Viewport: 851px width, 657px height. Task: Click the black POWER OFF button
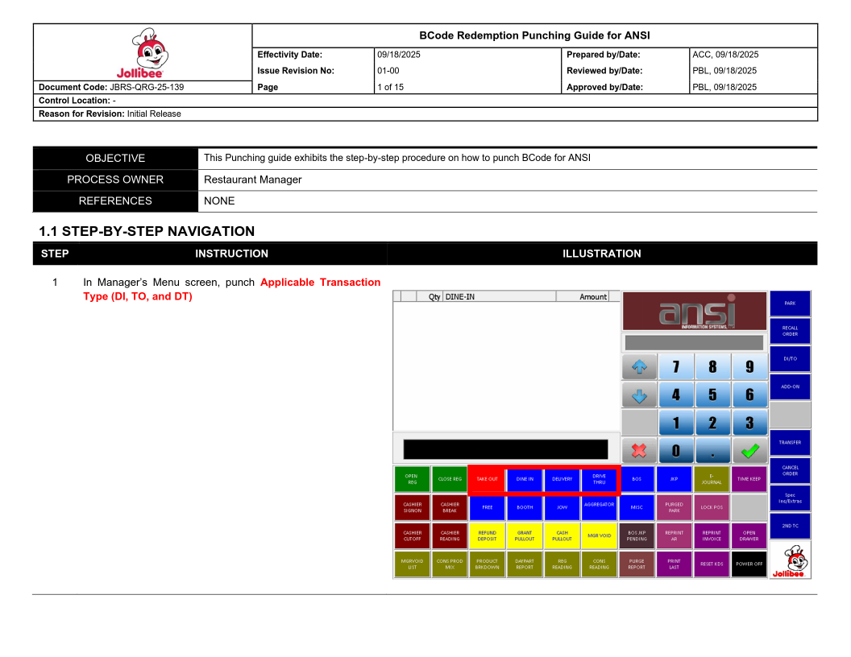tap(749, 564)
